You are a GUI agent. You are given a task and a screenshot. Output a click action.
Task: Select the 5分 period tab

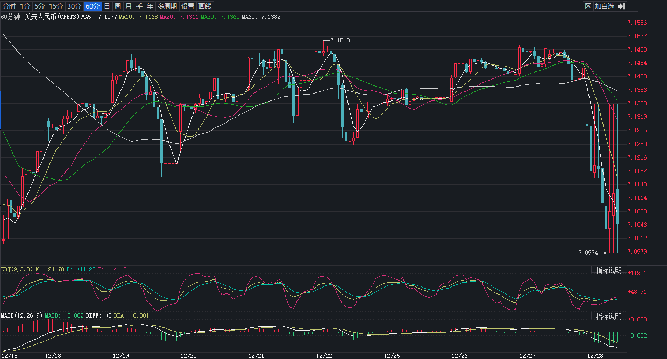40,6
